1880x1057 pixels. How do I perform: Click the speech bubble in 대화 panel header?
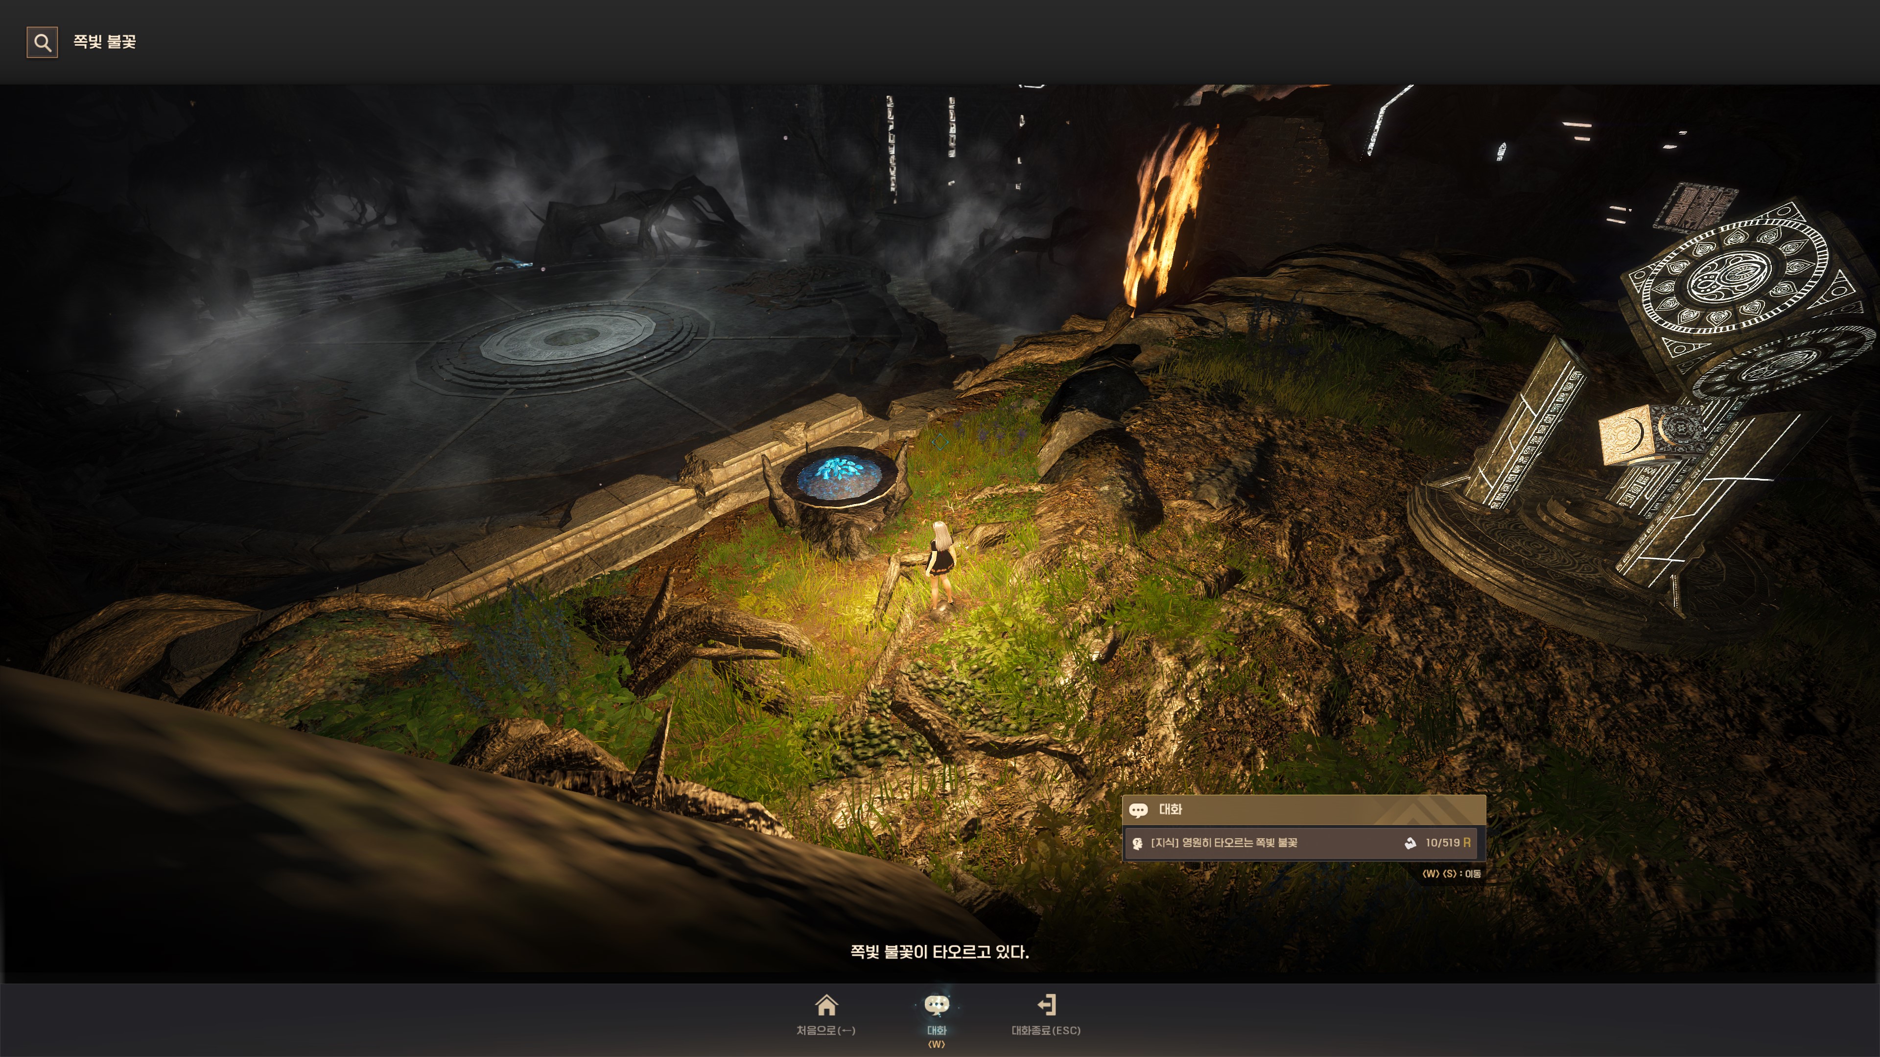(x=1138, y=810)
